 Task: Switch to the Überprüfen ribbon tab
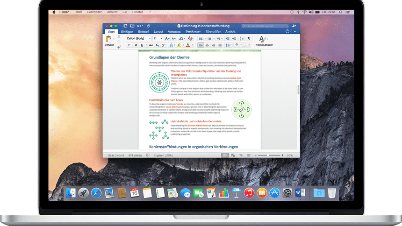coord(213,31)
